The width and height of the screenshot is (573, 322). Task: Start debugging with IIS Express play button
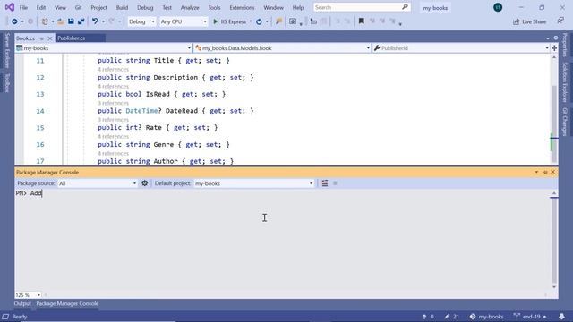point(215,21)
